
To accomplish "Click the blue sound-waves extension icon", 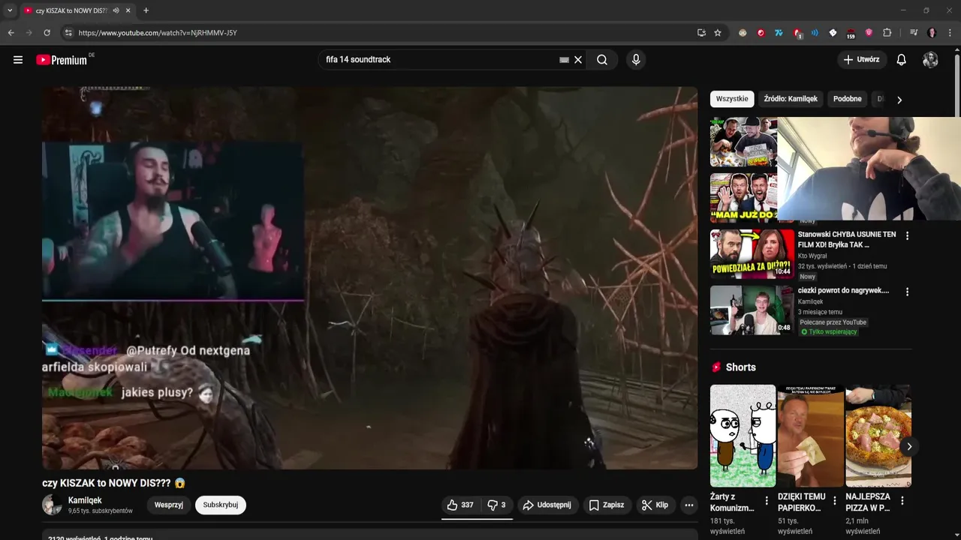I will click(x=815, y=33).
